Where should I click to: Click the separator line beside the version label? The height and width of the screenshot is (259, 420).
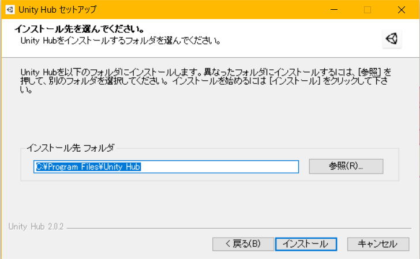[x=239, y=228]
